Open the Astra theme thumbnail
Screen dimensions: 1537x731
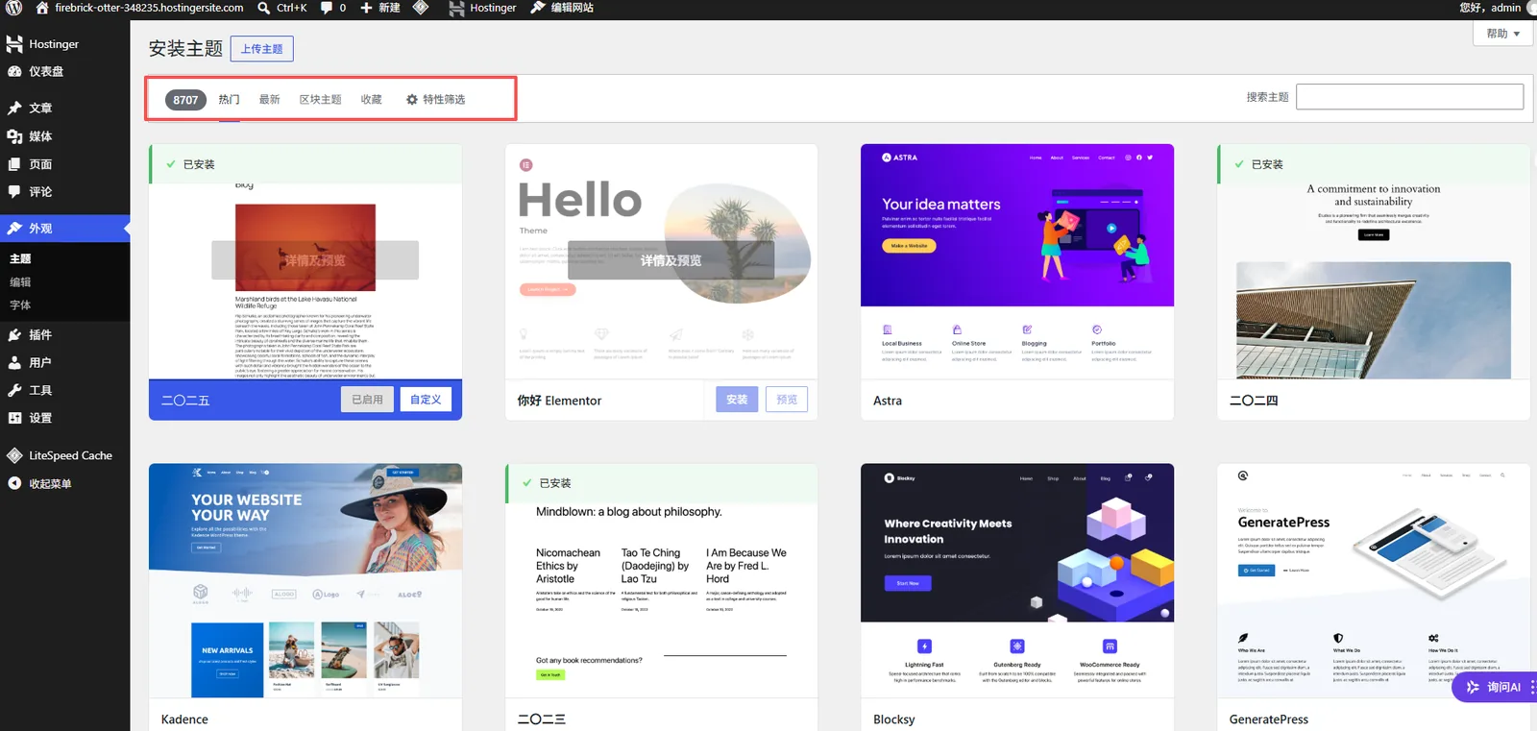pyautogui.click(x=1017, y=261)
